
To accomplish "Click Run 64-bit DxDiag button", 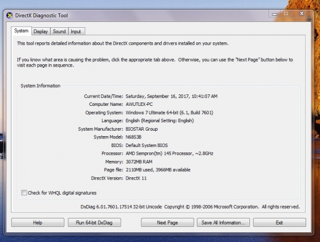I will pyautogui.click(x=94, y=223).
